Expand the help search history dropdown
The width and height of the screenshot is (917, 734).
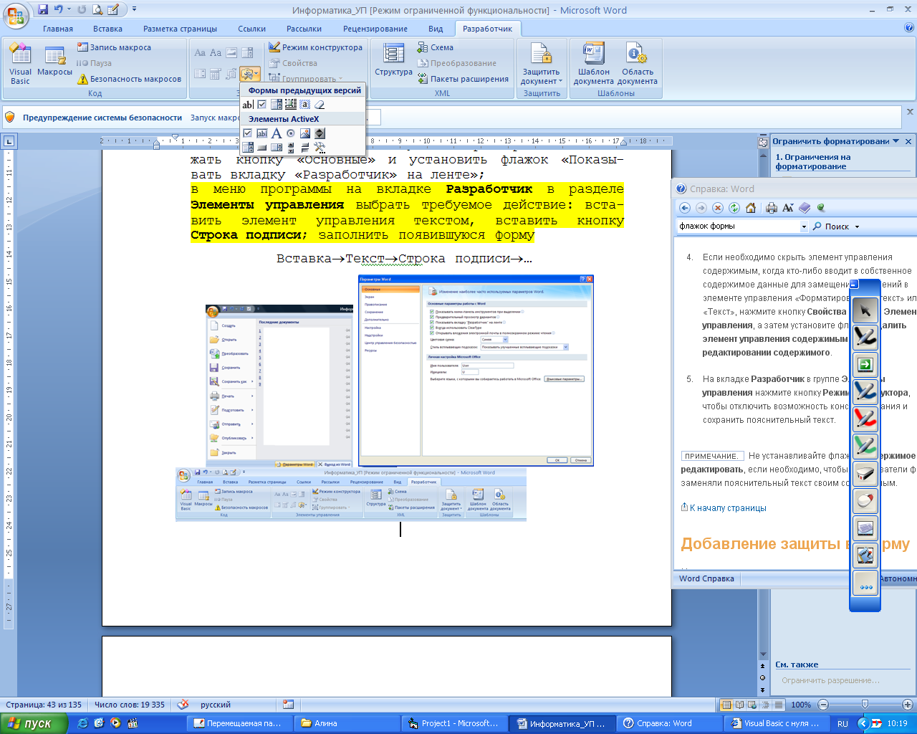(x=804, y=227)
